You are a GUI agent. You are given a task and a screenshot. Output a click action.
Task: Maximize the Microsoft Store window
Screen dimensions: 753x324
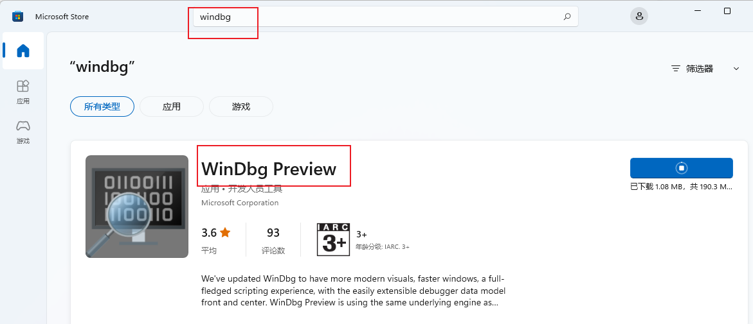[727, 11]
